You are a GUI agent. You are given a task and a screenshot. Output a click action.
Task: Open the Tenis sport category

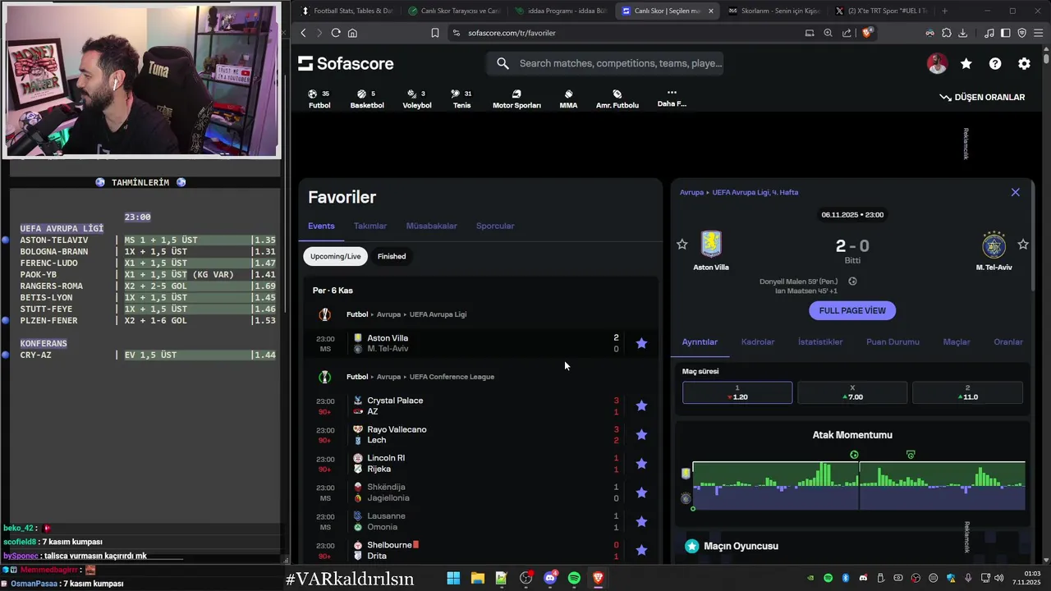coord(461,99)
